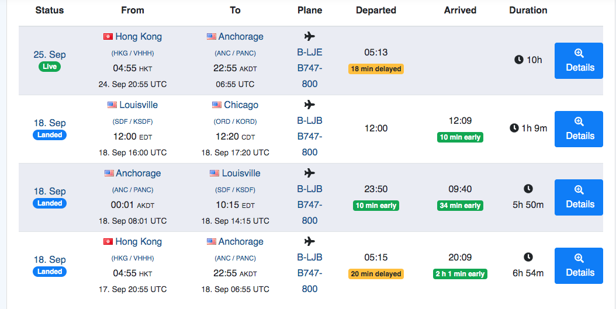
Task: Click the B-LJB link in the Chicago row
Action: tap(310, 121)
